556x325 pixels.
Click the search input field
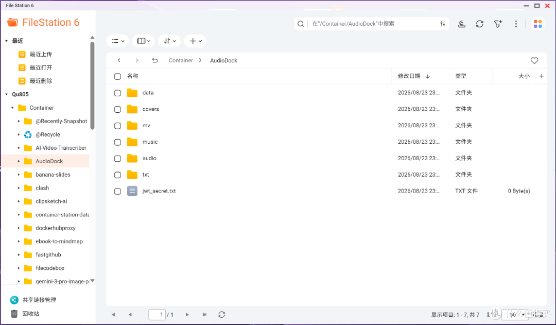(x=372, y=24)
